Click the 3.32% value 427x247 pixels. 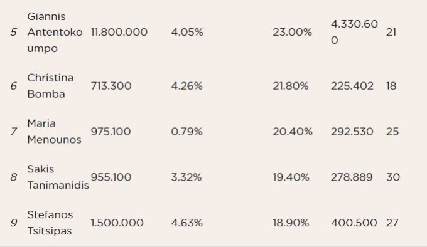(186, 177)
